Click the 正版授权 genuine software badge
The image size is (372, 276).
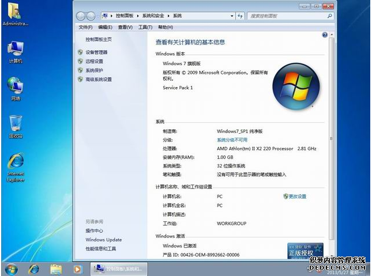point(305,251)
